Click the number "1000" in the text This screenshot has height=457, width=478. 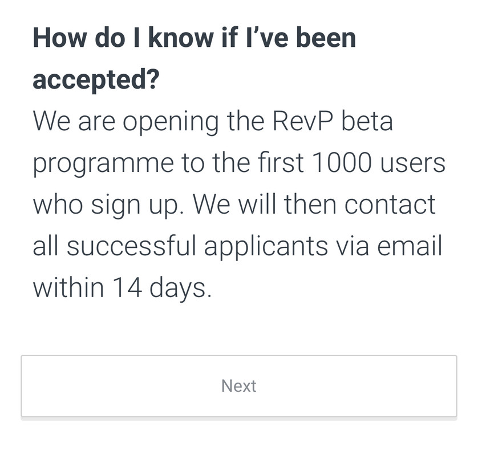(x=342, y=162)
